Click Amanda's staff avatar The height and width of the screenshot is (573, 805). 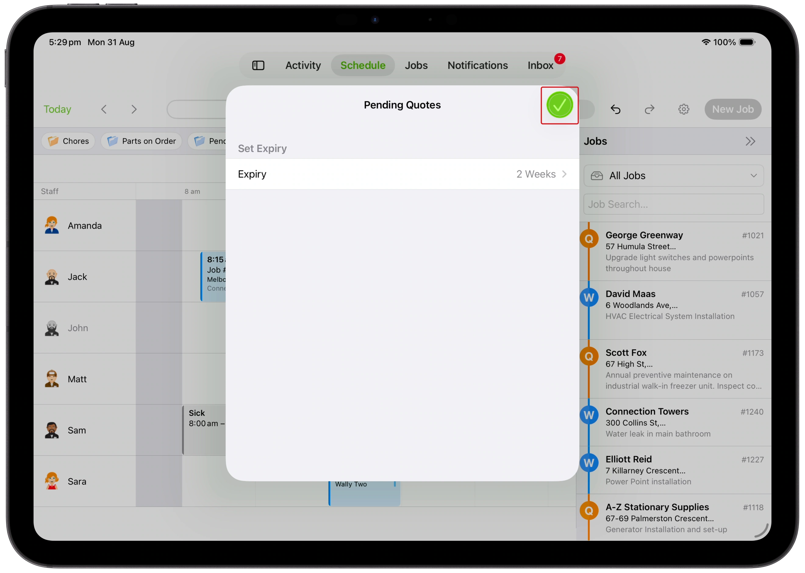52,226
